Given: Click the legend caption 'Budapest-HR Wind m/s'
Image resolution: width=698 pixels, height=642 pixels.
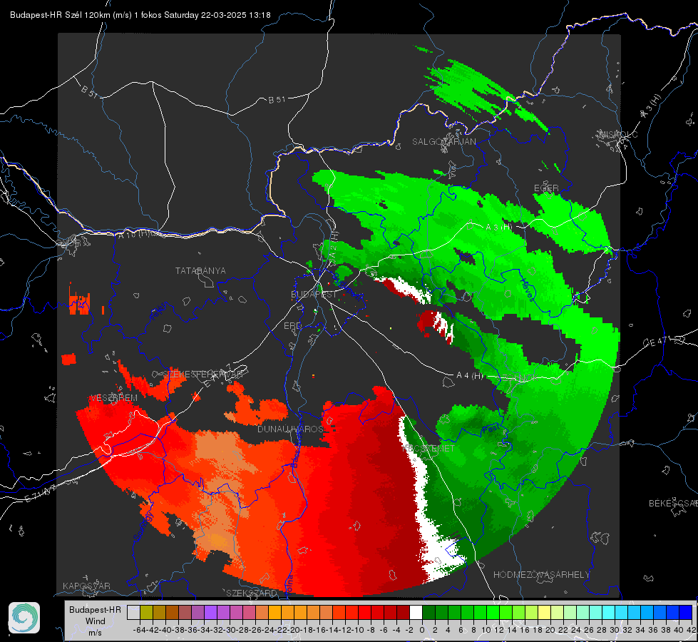Looking at the screenshot, I should (96, 621).
